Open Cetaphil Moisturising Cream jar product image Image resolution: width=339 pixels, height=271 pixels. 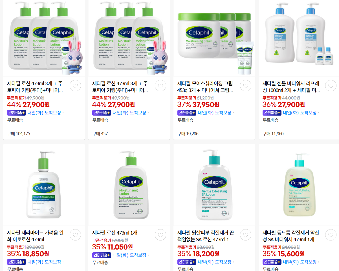coord(214,38)
